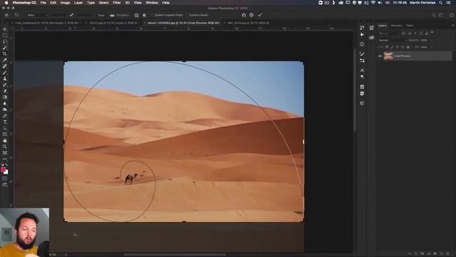Select the Zoom tool
Viewport: 456px width, 257px height.
5,146
